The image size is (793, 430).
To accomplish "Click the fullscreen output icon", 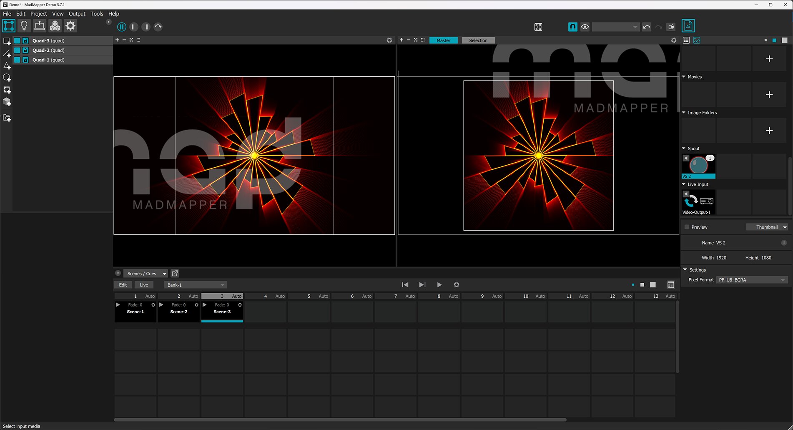I will pos(538,27).
